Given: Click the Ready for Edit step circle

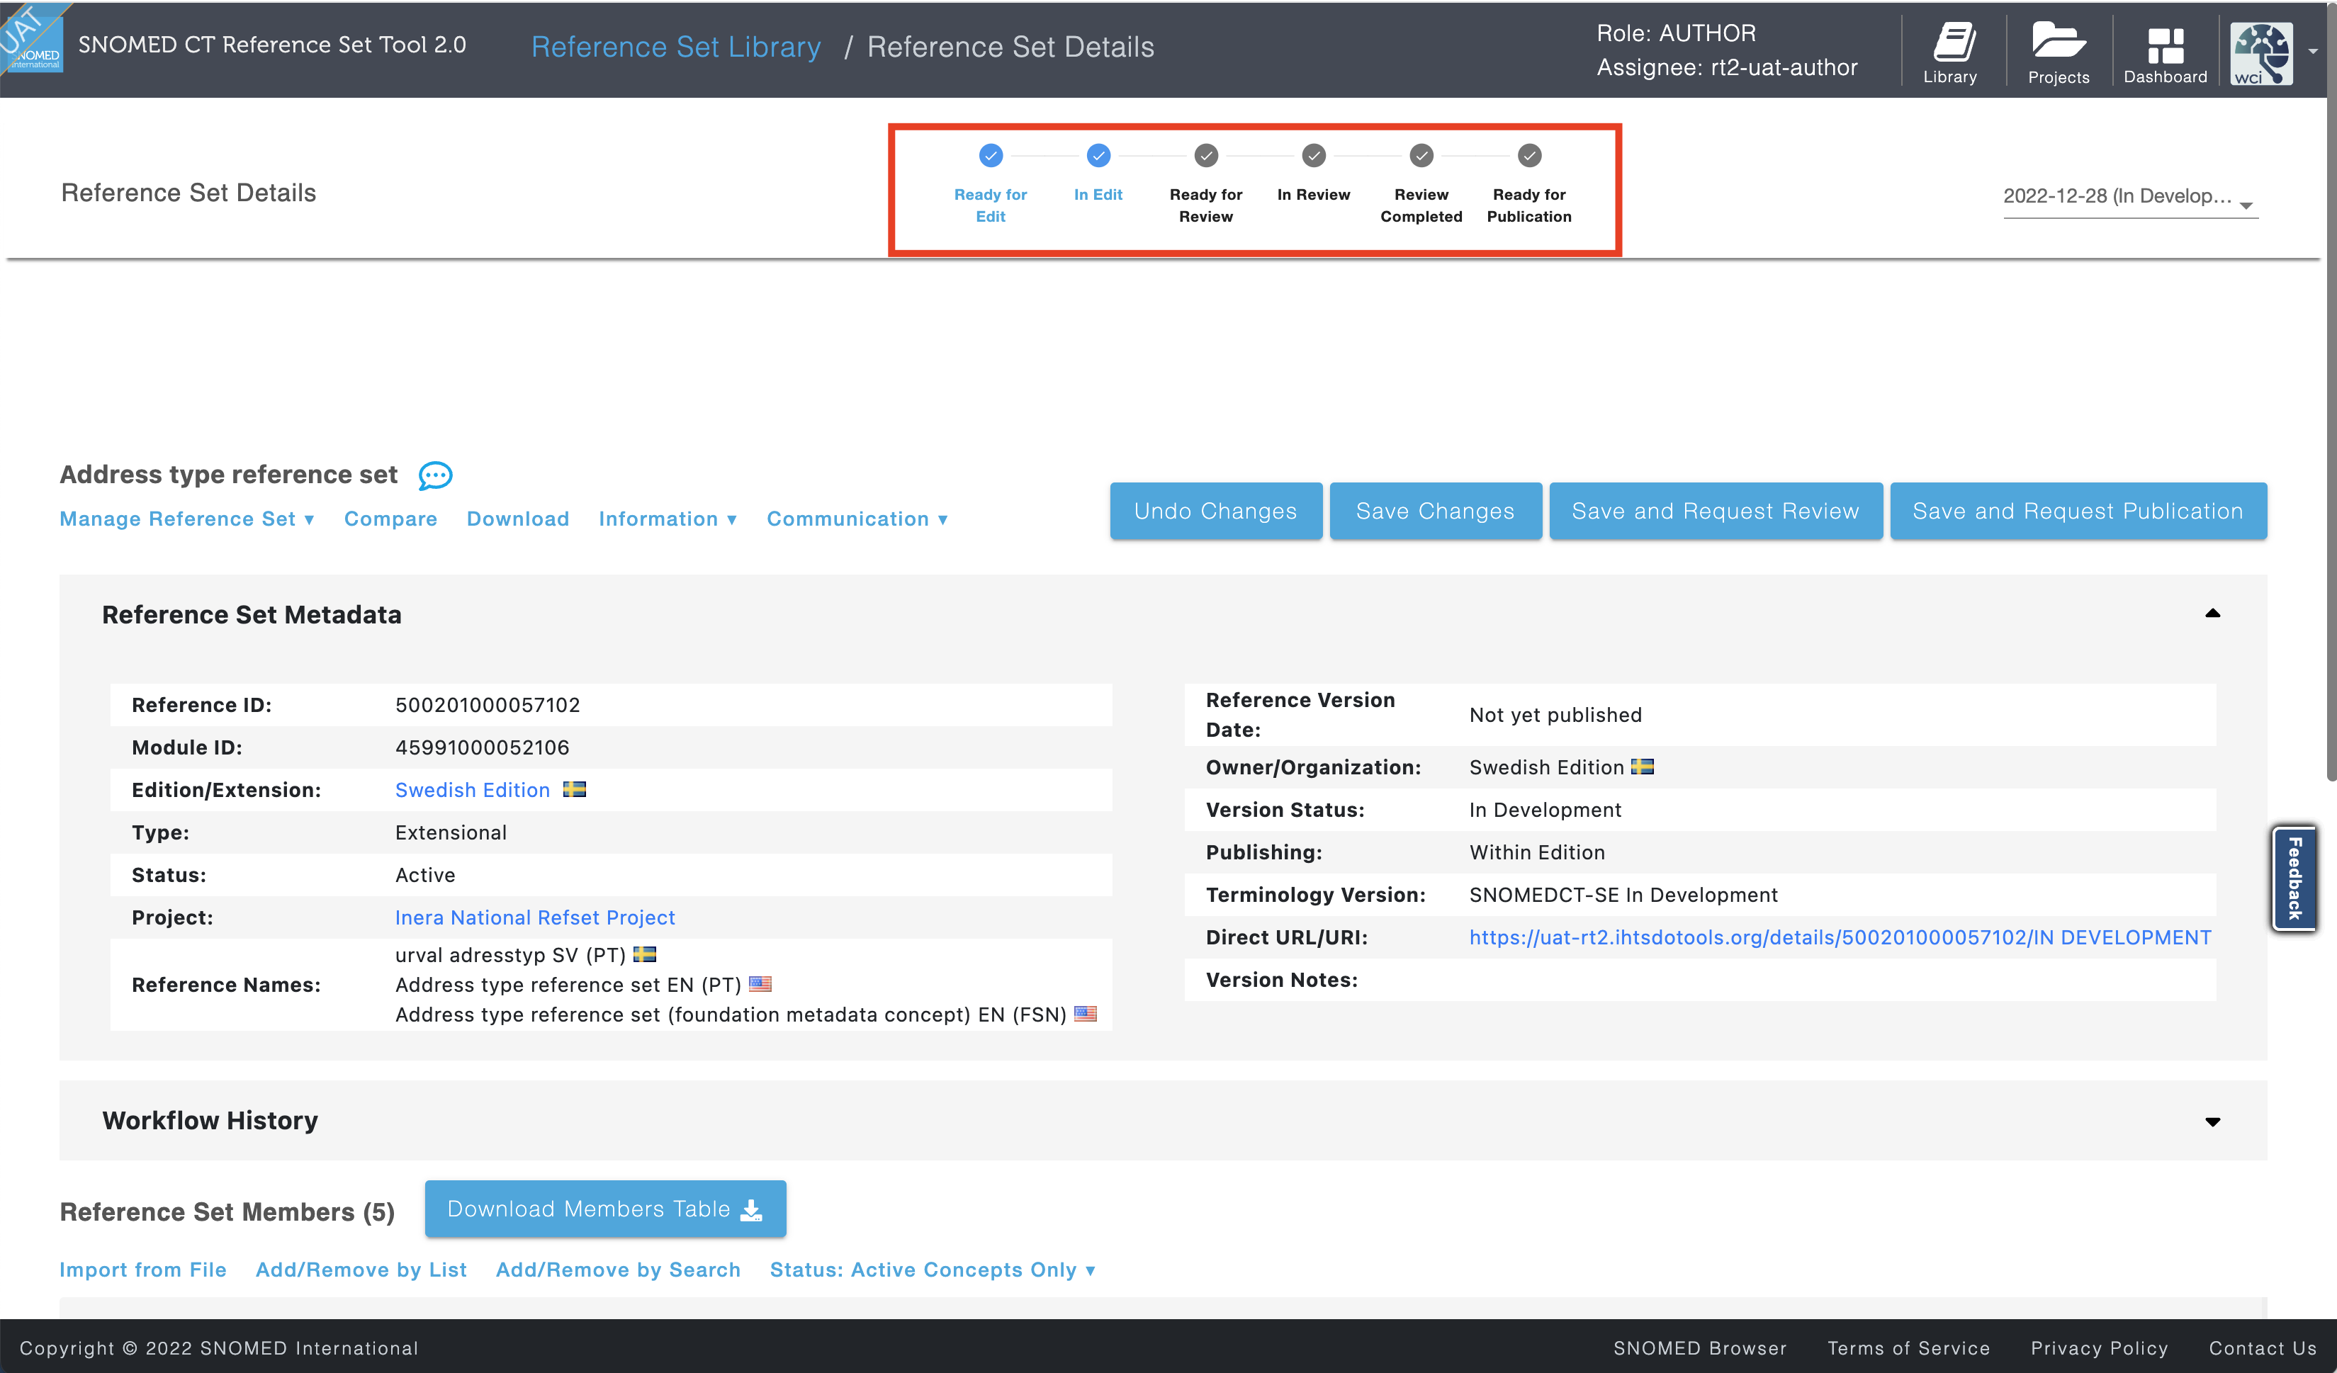Looking at the screenshot, I should (x=991, y=155).
